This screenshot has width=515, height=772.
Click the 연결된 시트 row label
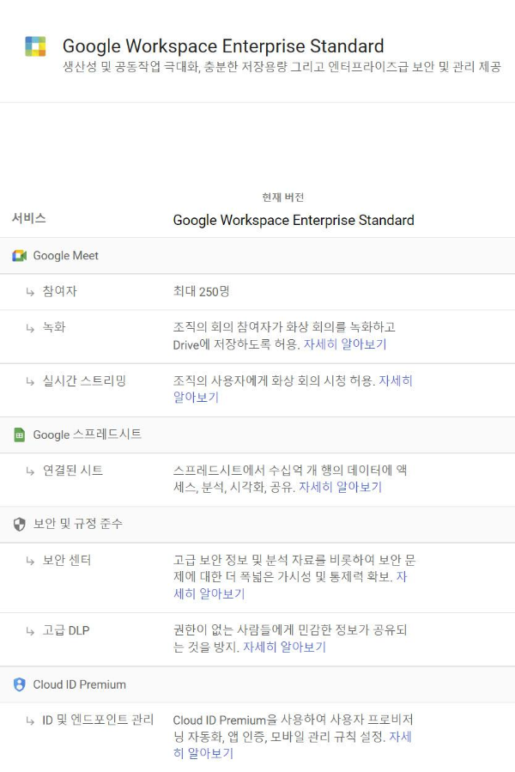click(73, 471)
